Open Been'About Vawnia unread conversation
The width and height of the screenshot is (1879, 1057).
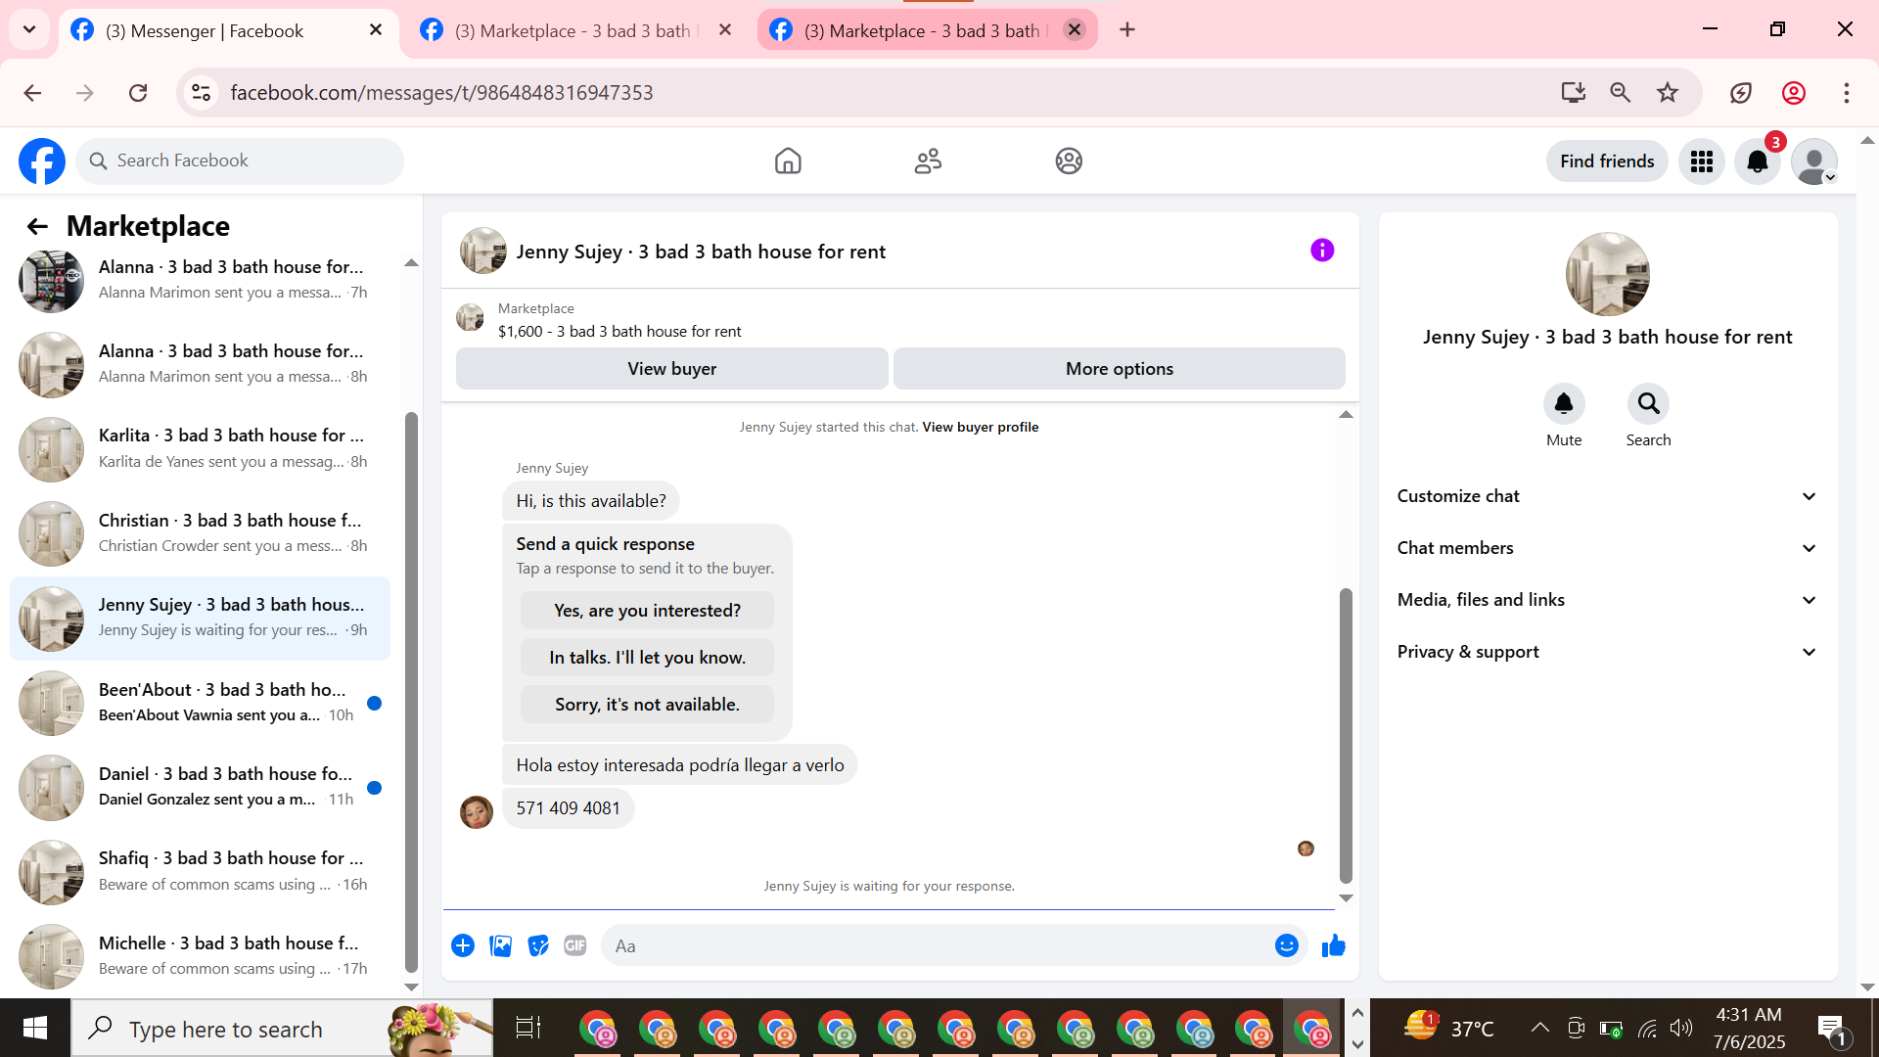pyautogui.click(x=201, y=703)
